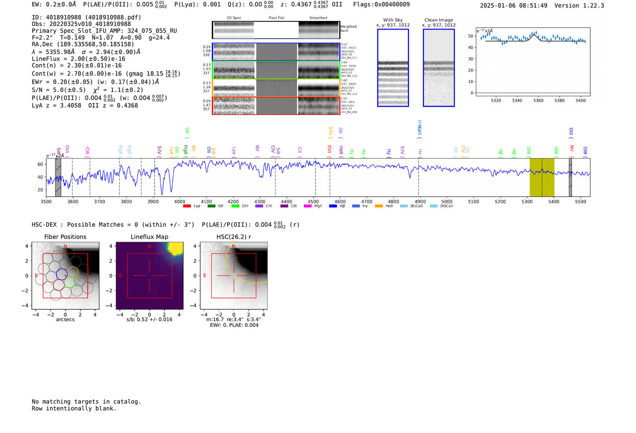Click the 'P(Lyα): 0.001' header value
The image size is (636, 433).
(x=197, y=4)
